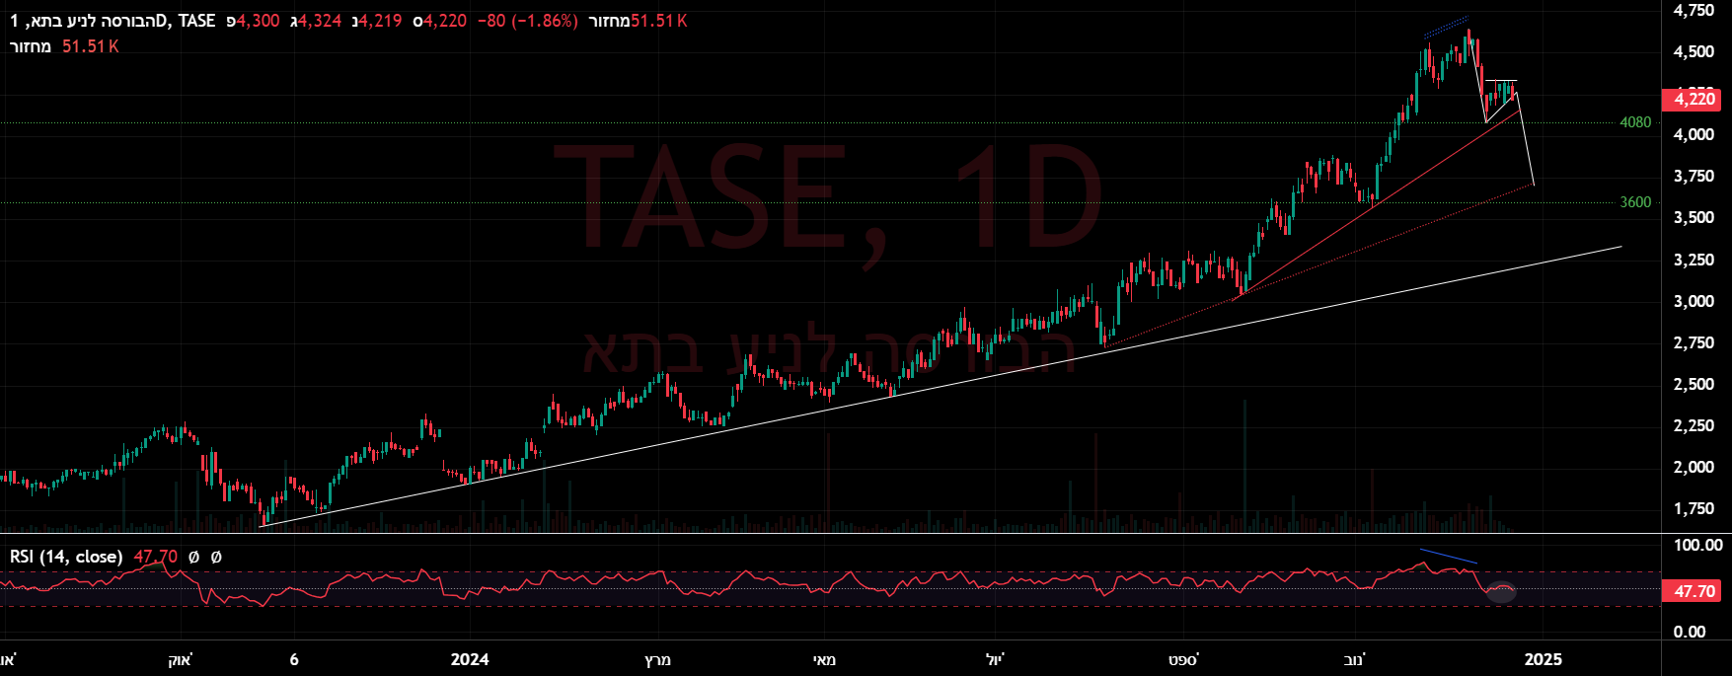Click the 4,500 price axis label
The width and height of the screenshot is (1732, 676).
1694,52
